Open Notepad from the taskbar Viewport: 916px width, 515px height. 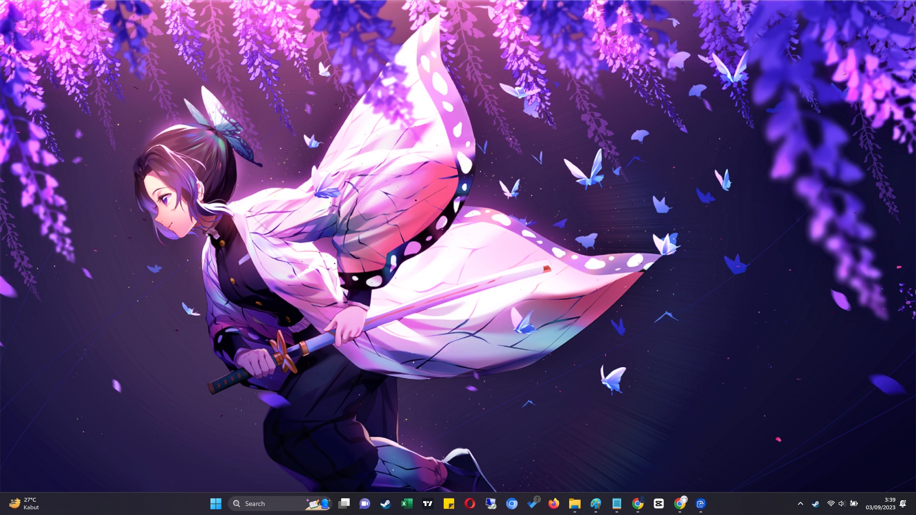(x=616, y=504)
